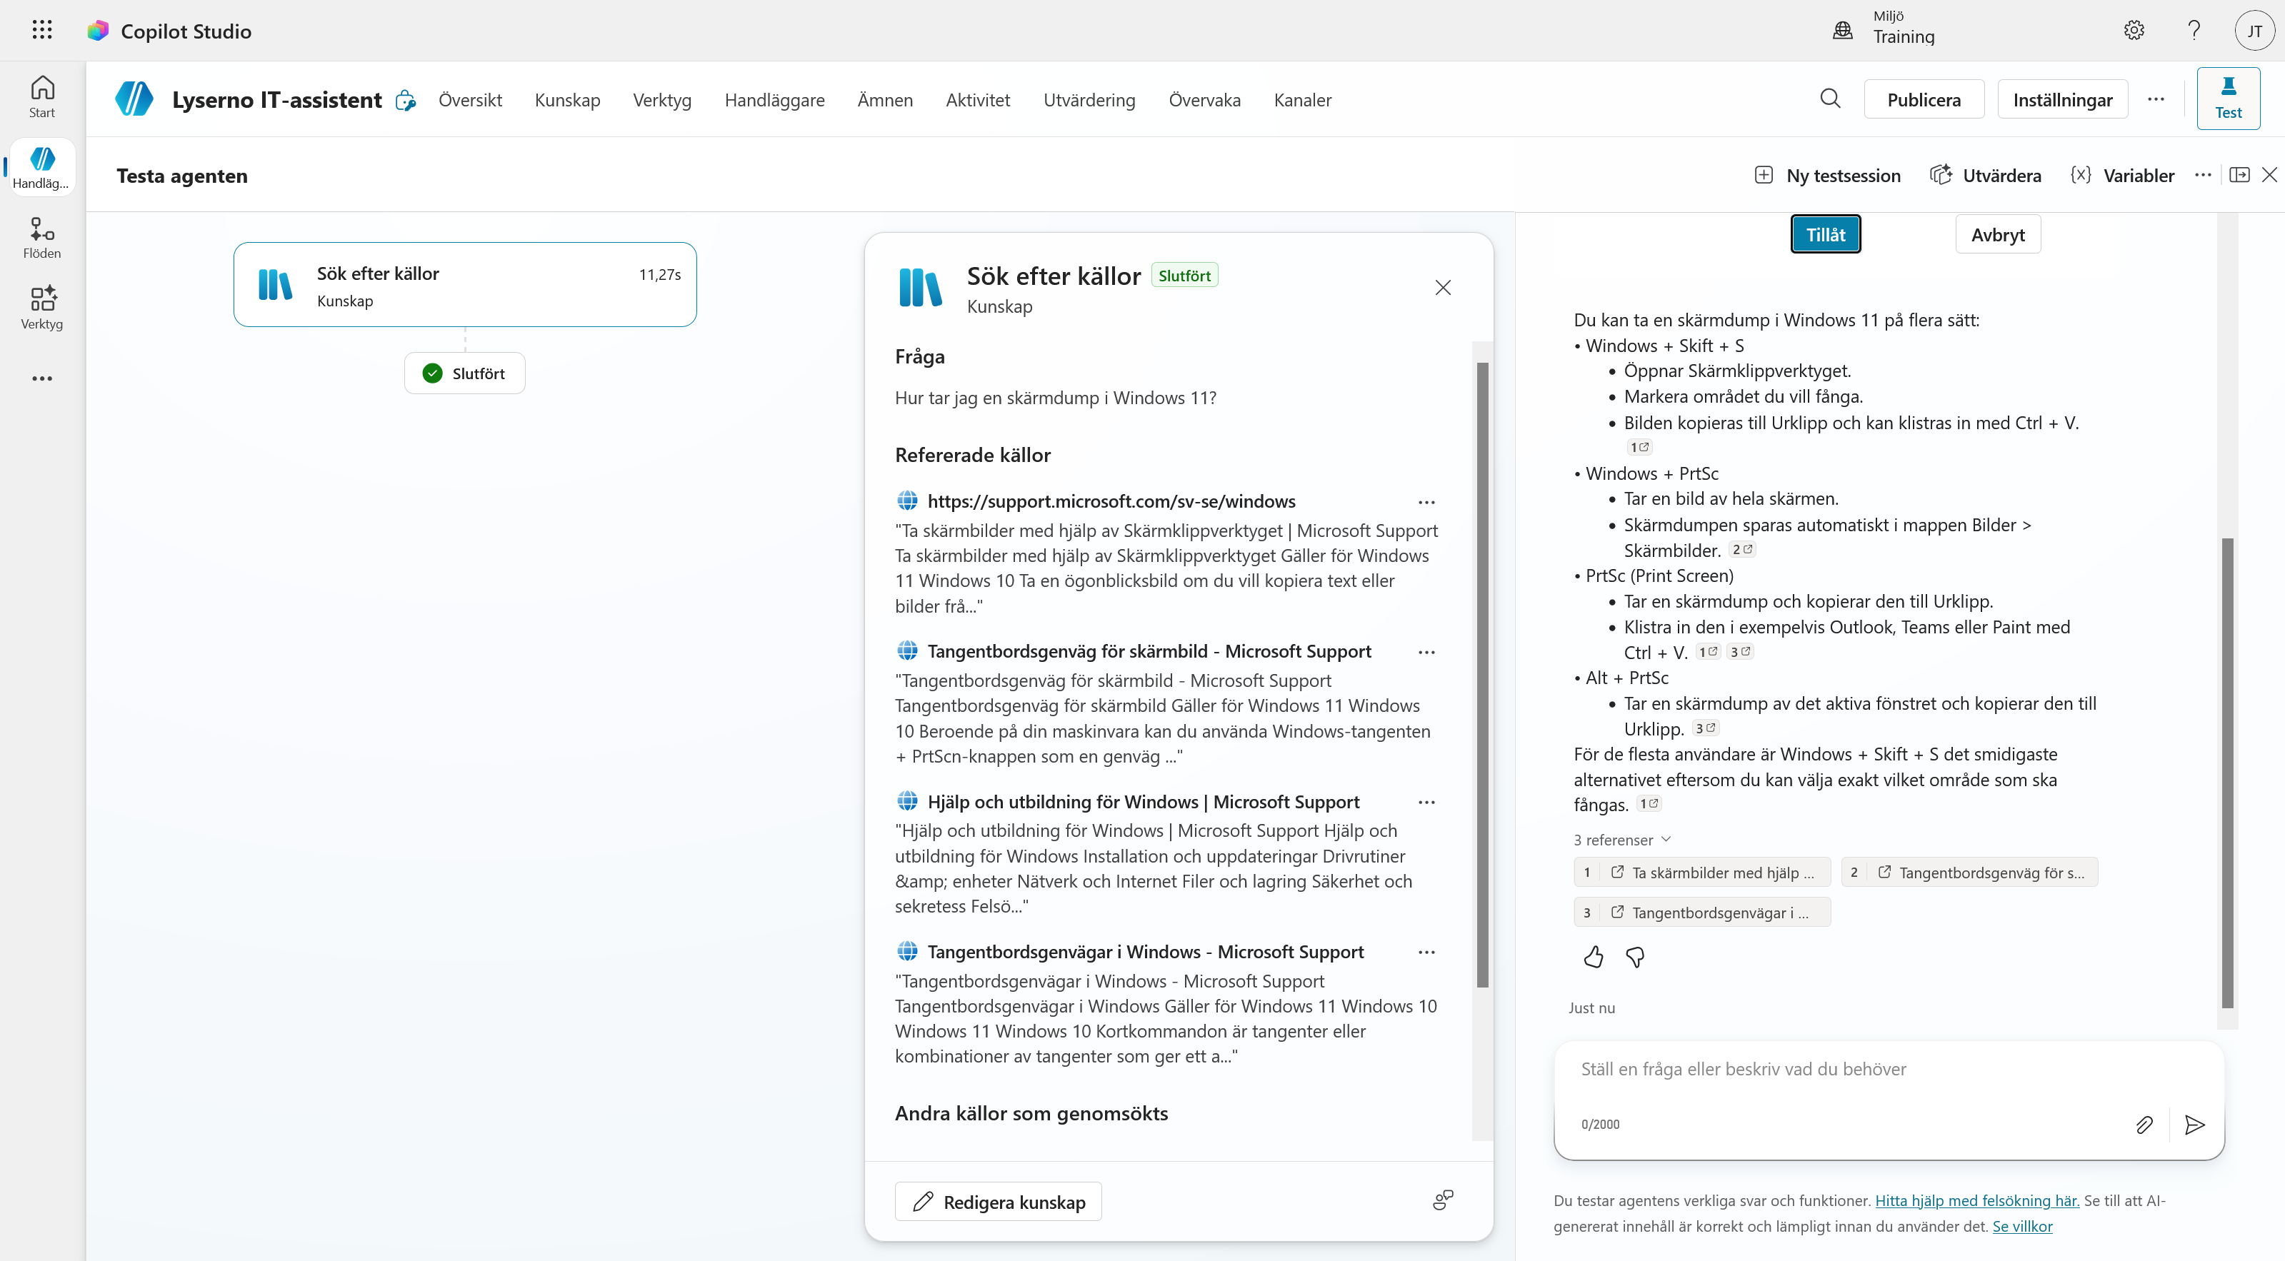The width and height of the screenshot is (2285, 1261).
Task: Open options for support.microsoft.com/sv-se/windows source
Action: (x=1426, y=502)
